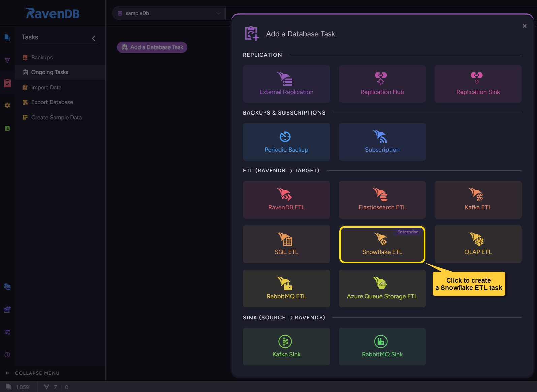Viewport: 537px width, 392px height.
Task: Open Tasks clipboard icon in sidebar
Action: [x=7, y=83]
